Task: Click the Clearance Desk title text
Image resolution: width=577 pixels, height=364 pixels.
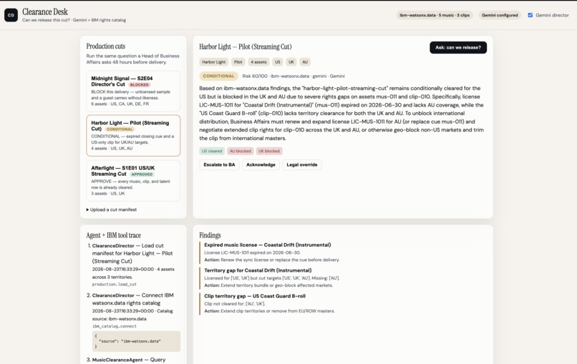Action: (x=45, y=11)
